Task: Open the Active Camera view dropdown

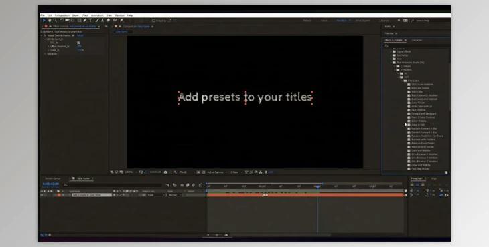Action: click(217, 172)
